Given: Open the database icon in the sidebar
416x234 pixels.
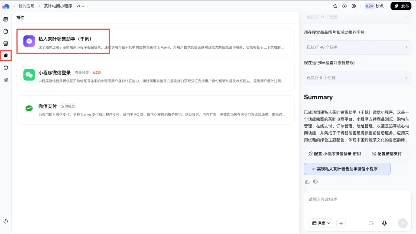Looking at the screenshot, I should coord(6,67).
